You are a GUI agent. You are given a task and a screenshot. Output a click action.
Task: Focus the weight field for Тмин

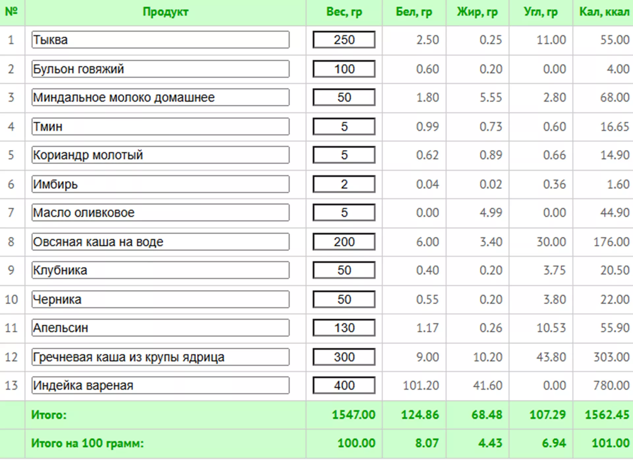[344, 127]
